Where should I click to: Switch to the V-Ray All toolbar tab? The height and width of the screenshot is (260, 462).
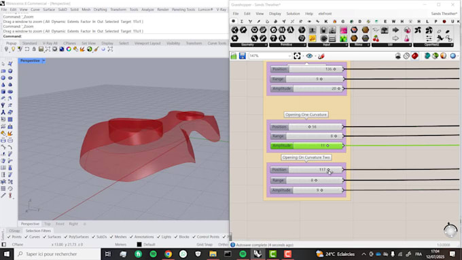(x=50, y=43)
